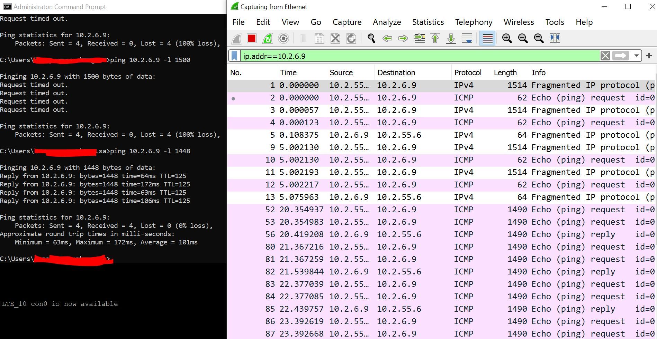Open the find packet tool
657x339 pixels.
click(x=371, y=38)
